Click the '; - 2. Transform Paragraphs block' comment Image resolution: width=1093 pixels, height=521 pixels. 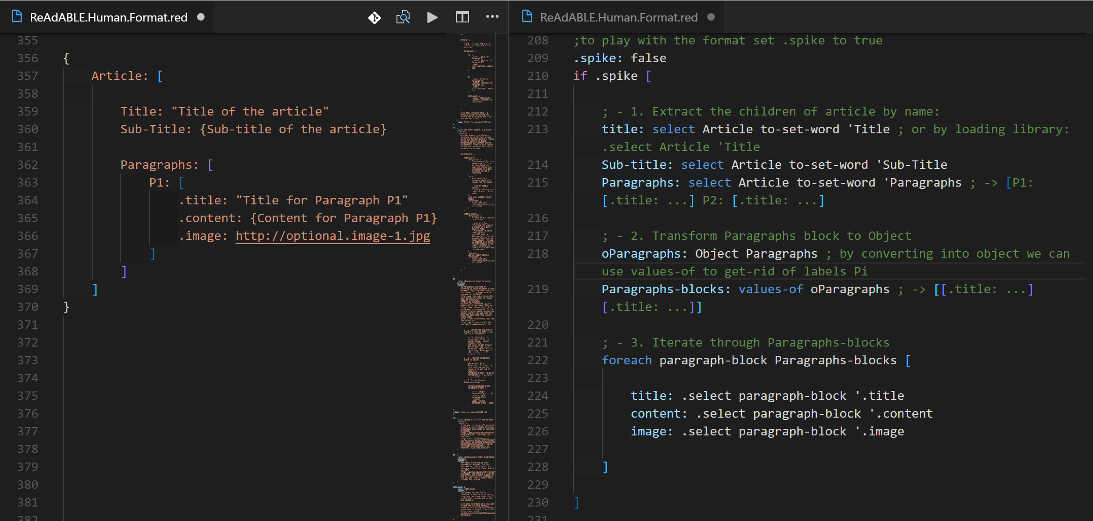(x=757, y=236)
